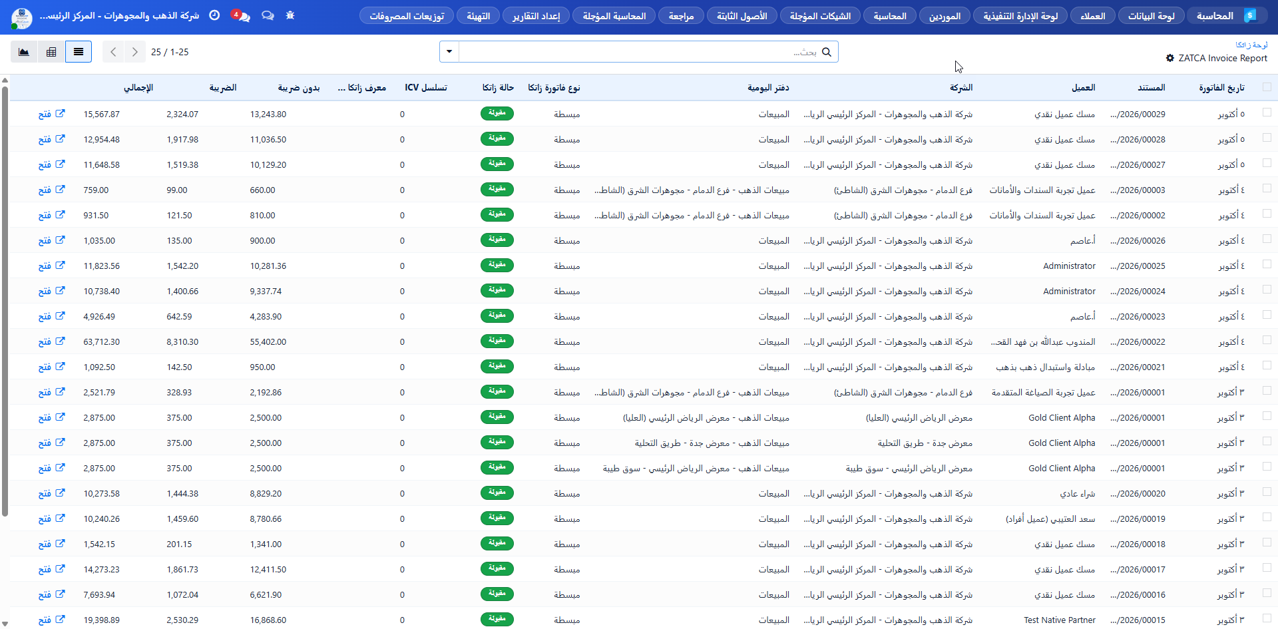Open the company switcher in the header

tap(120, 15)
